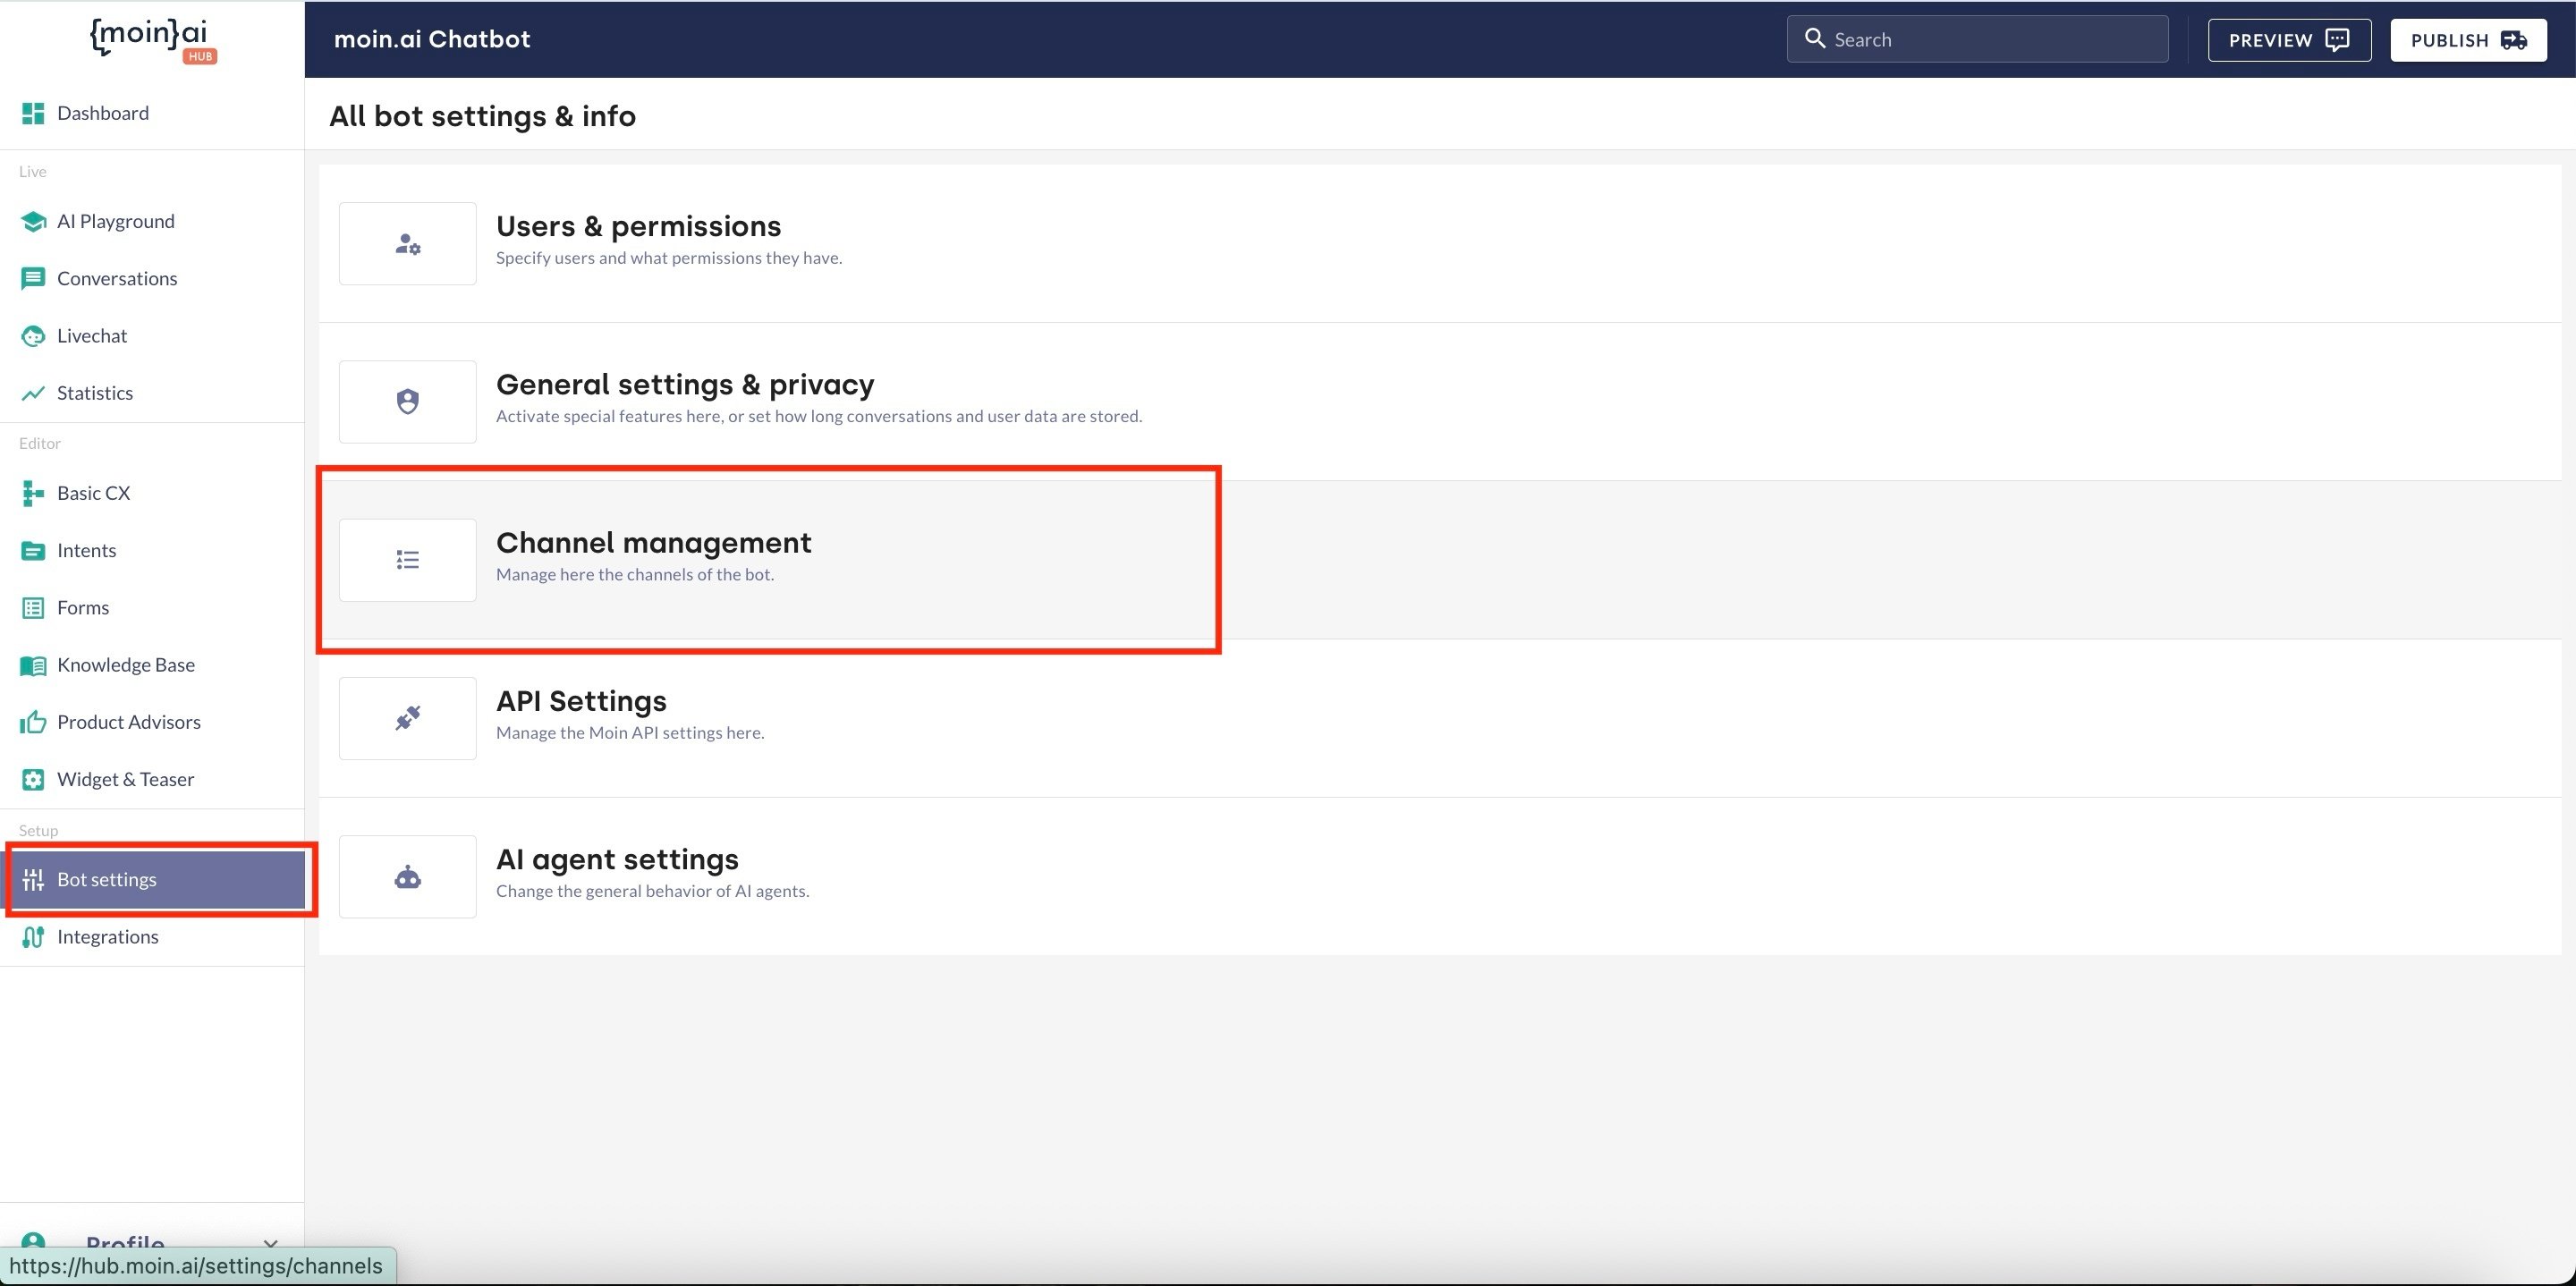Click the AI Playground graduation cap icon

pos(33,221)
